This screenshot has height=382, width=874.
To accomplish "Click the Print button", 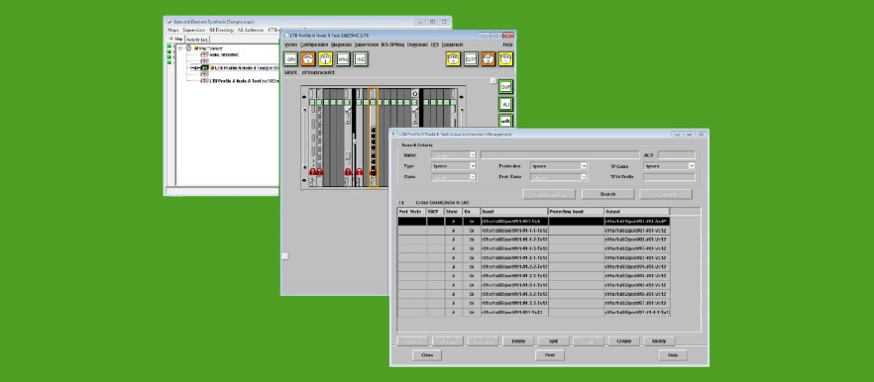I will click(550, 355).
